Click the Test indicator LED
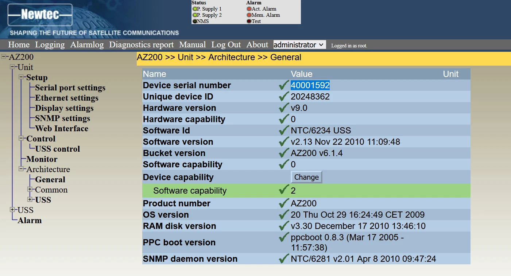Screen dimensions: 511x276 (x=249, y=21)
